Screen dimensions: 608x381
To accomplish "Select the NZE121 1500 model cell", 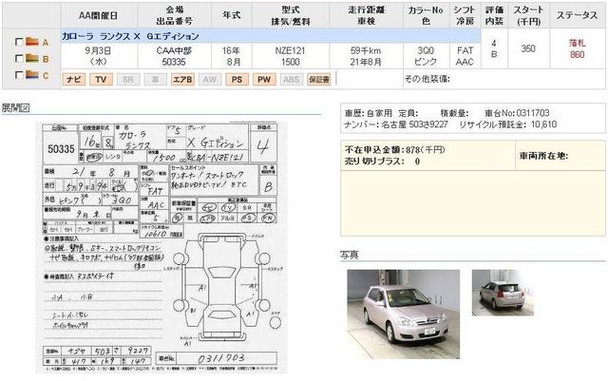I will pyautogui.click(x=291, y=56).
